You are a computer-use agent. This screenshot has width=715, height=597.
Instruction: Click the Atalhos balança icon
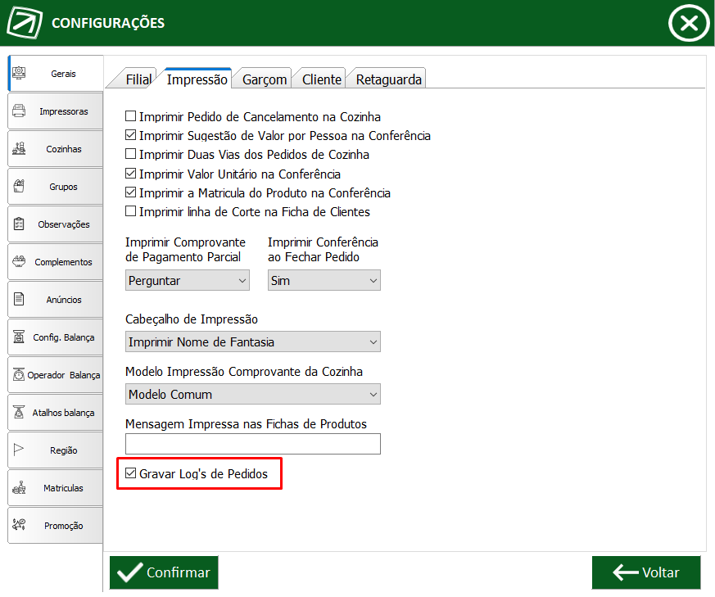pyautogui.click(x=19, y=412)
